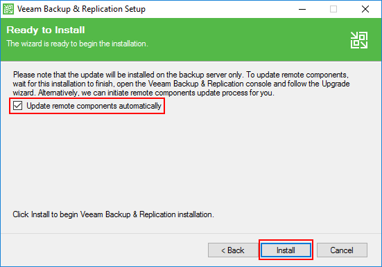The image size is (382, 267).
Task: Start installation with the Install button
Action: [286, 250]
